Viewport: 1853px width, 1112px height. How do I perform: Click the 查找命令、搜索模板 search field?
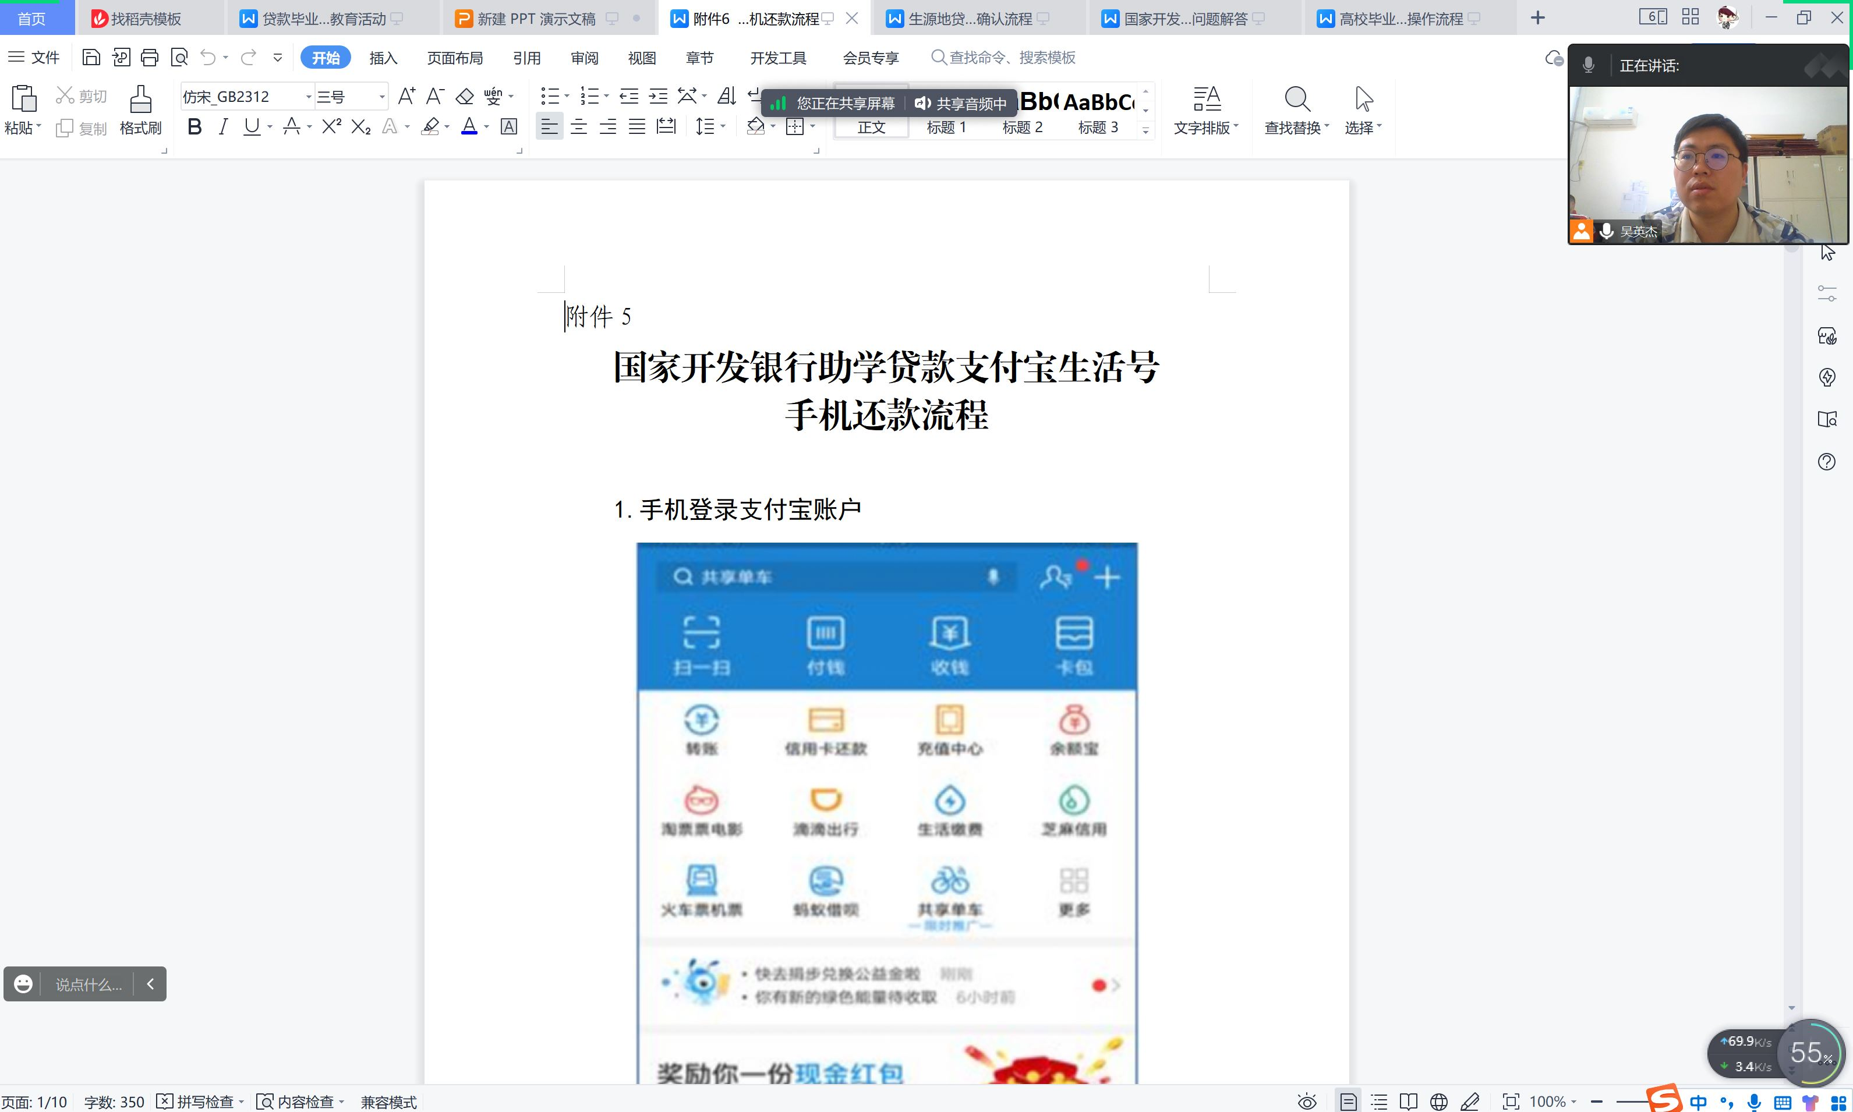(1012, 58)
